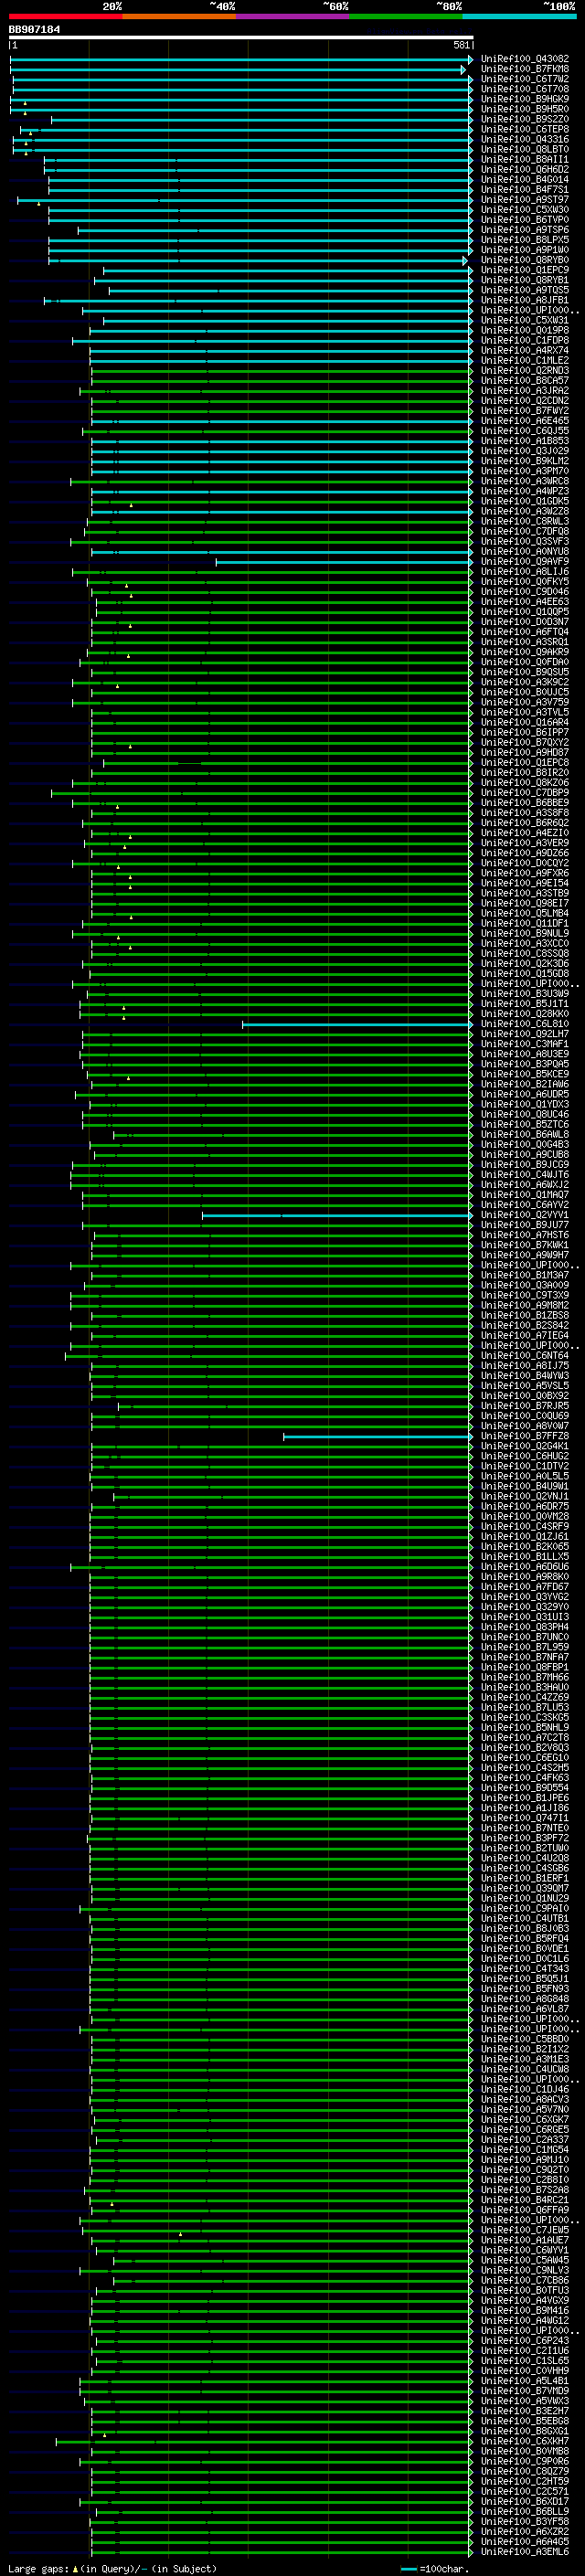
Task: Click the red 20% identity color swatch
Action: click(x=65, y=16)
